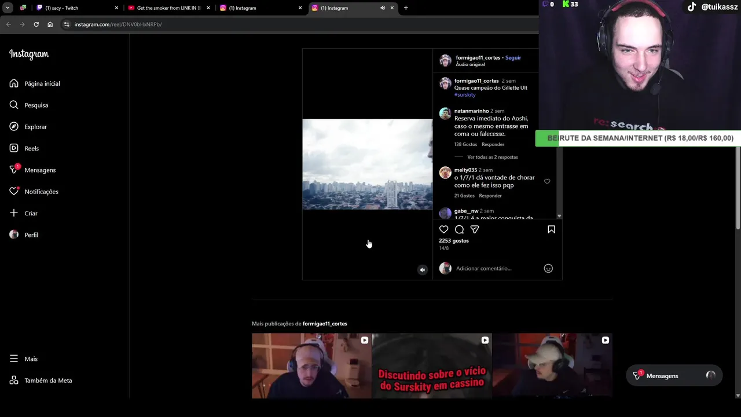Reply to natanmarinho comment via Responder
The image size is (741, 417).
[x=493, y=144]
